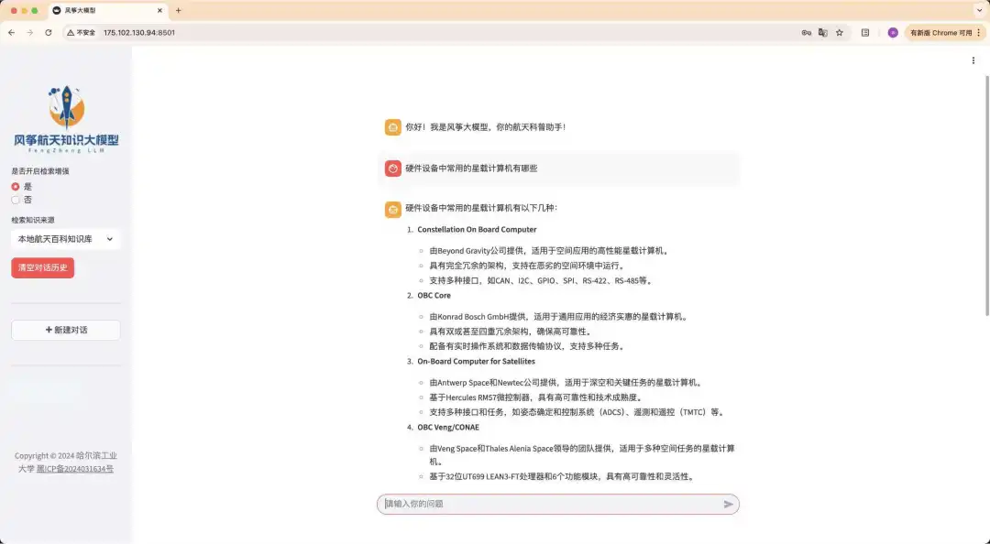The image size is (990, 544).
Task: Click the rocket logo in the sidebar
Action: [66, 107]
